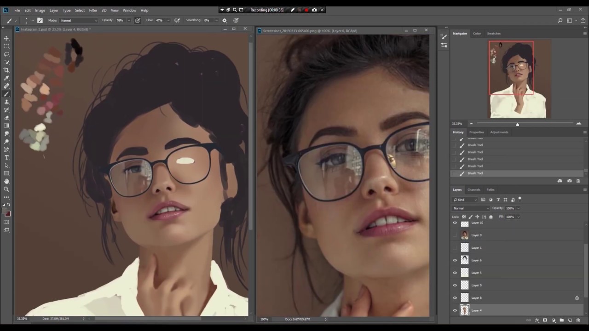Open the Image menu
This screenshot has height=331, width=589.
(40, 10)
